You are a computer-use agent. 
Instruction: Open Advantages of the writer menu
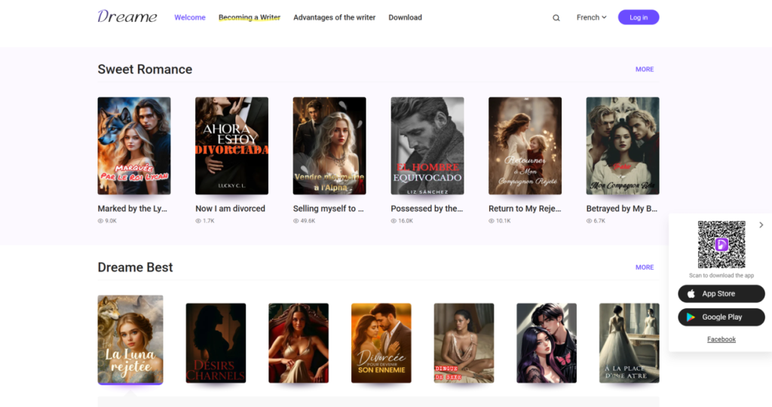coord(334,17)
